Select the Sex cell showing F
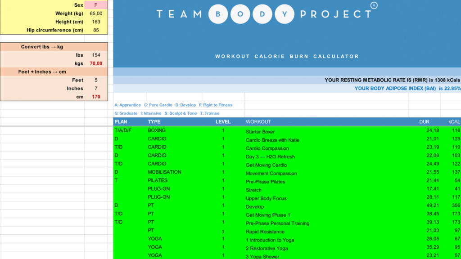 pos(97,5)
